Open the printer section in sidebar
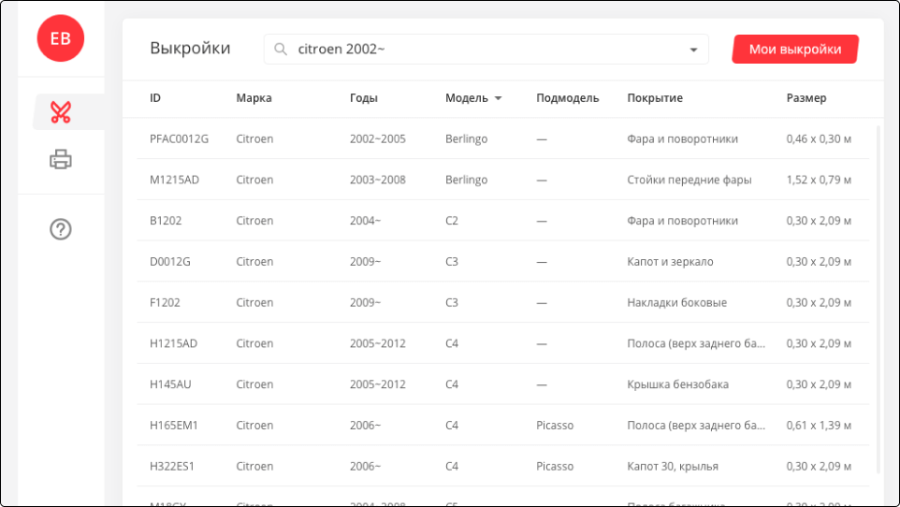The image size is (900, 507). [61, 160]
